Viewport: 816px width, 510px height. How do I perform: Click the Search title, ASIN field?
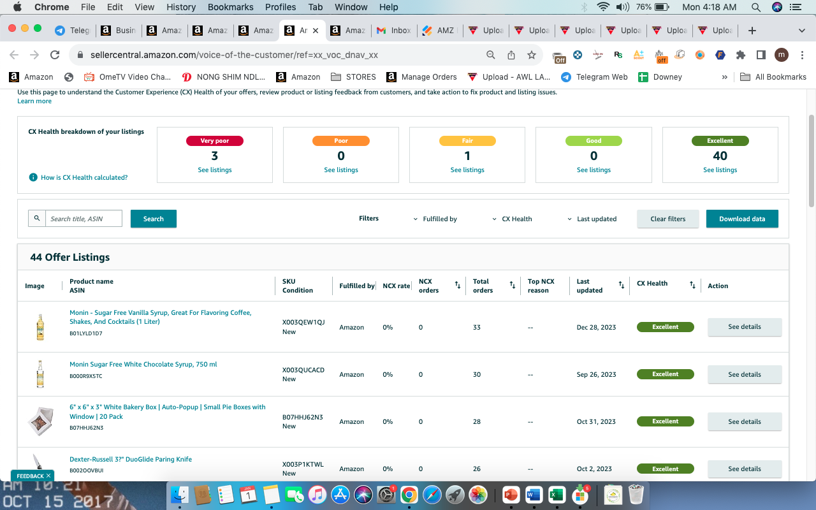pyautogui.click(x=84, y=219)
